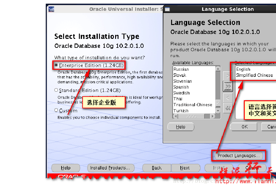Image resolution: width=276 pixels, height=187 pixels.
Task: Select Slovenian in Available Languages
Action: (x=194, y=81)
